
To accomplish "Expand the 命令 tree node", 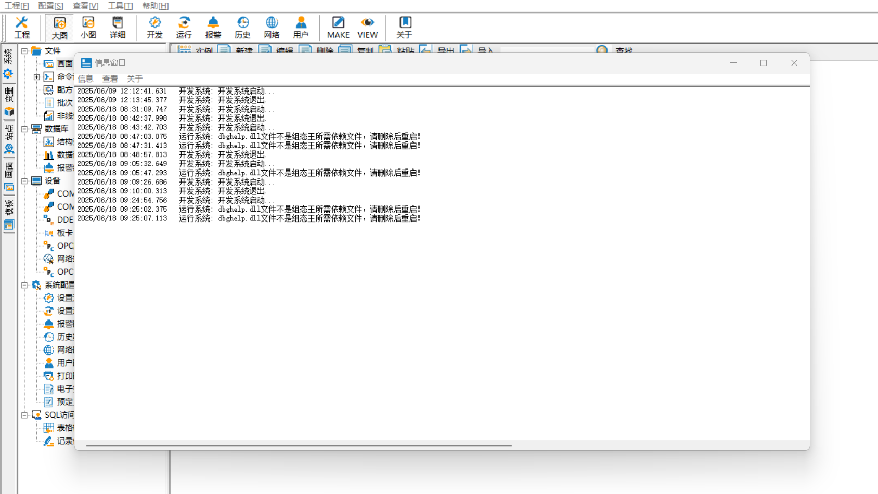I will click(x=37, y=77).
